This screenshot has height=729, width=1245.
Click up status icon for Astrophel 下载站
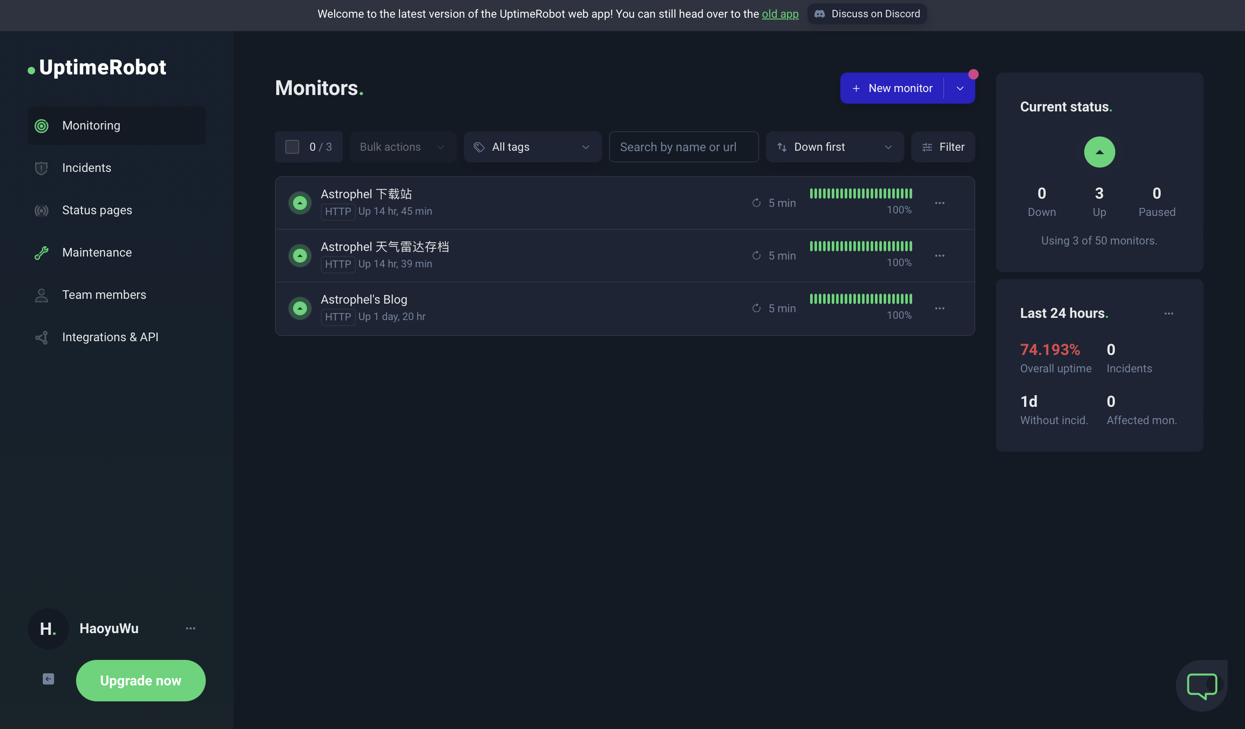(x=300, y=203)
